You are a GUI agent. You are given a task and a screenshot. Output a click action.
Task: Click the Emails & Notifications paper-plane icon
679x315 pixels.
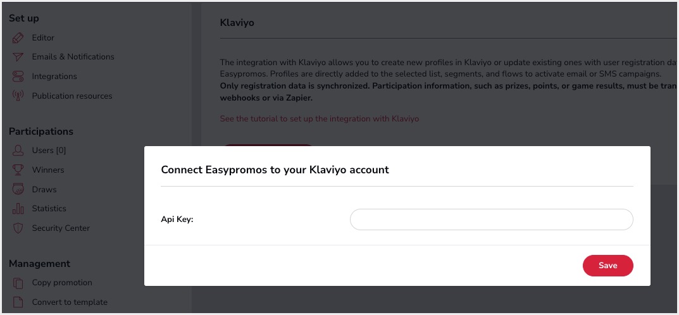point(18,57)
